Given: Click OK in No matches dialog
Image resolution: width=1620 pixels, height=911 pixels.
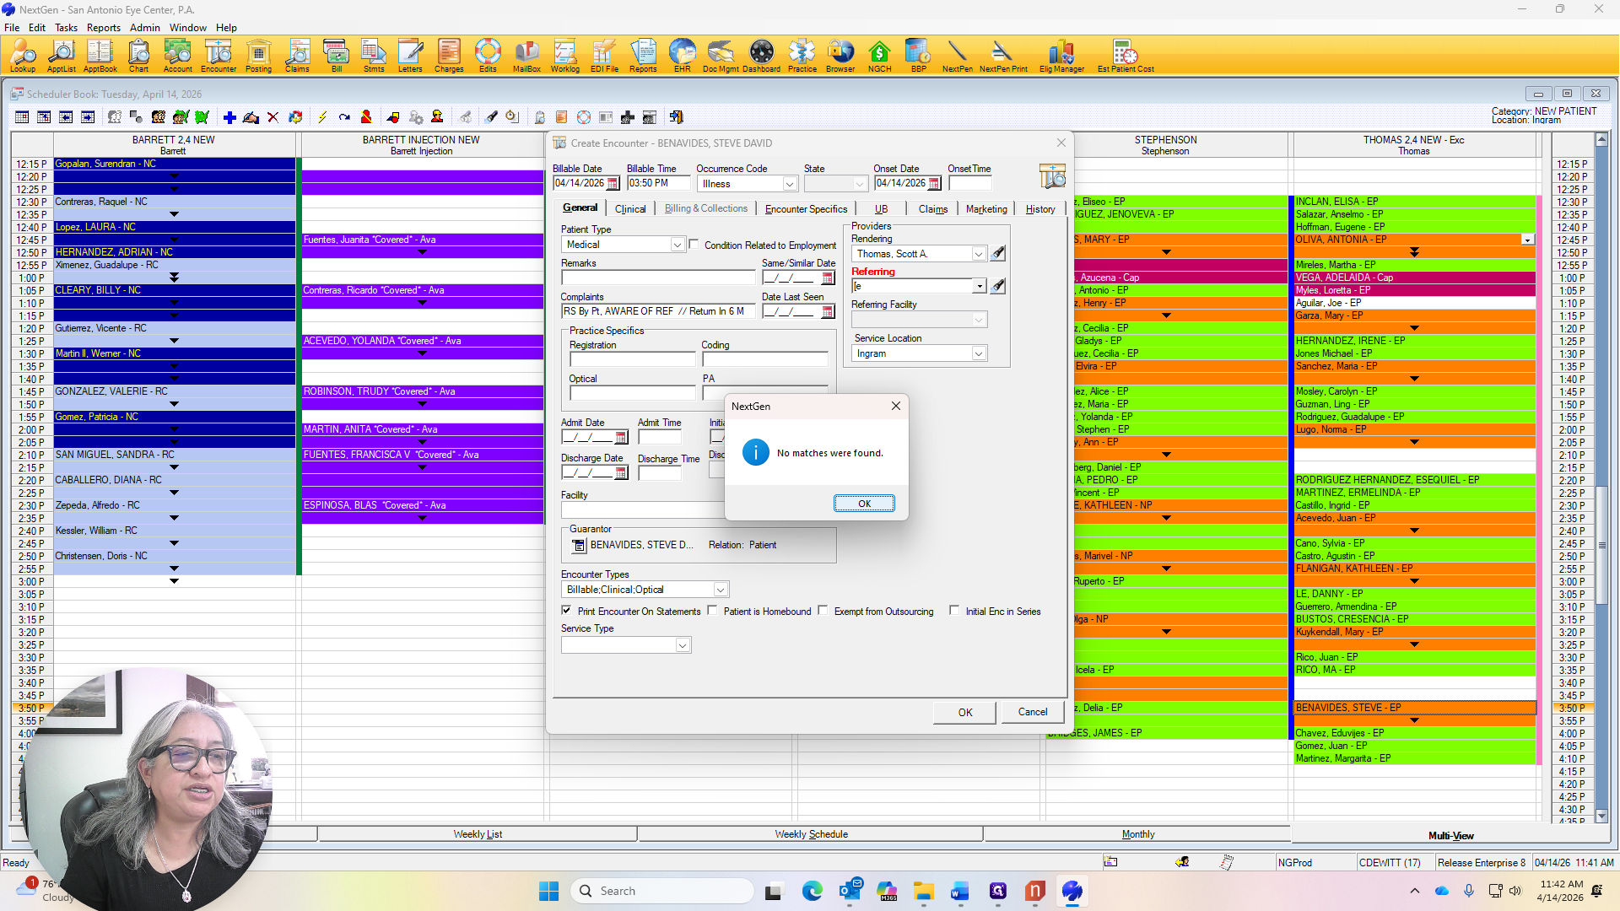Looking at the screenshot, I should coord(864,504).
